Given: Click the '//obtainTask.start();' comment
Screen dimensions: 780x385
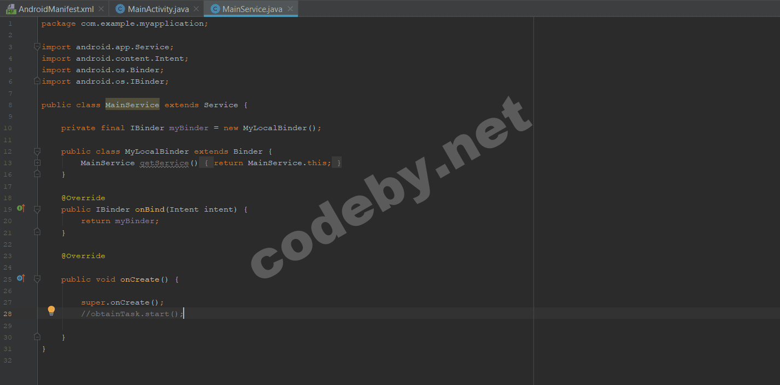Looking at the screenshot, I should 132,314.
